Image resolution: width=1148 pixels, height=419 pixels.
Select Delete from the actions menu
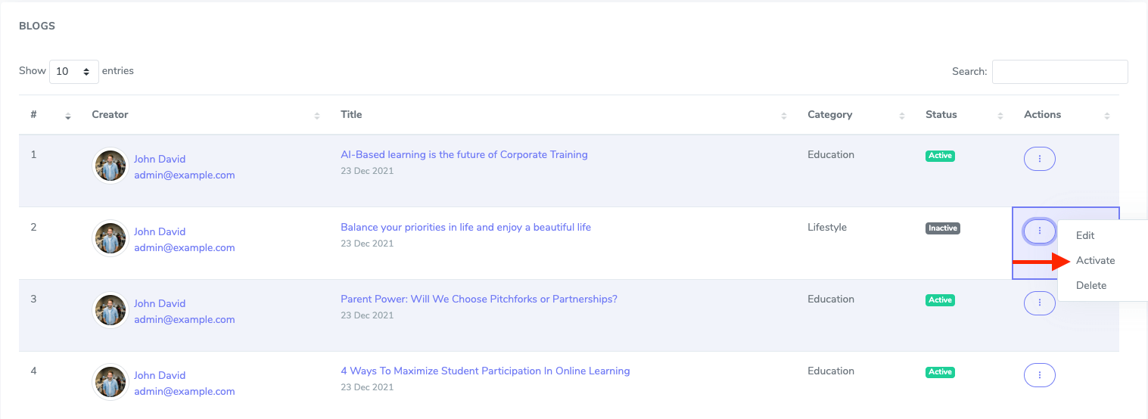[x=1091, y=286]
